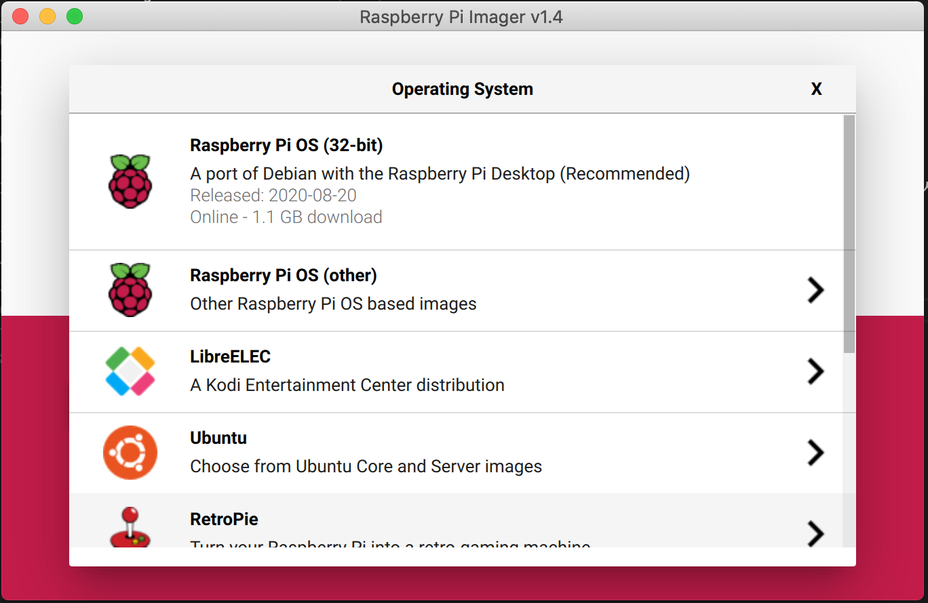The image size is (928, 603).
Task: Click the 'Raspberry Pi Imager v1.4' window title
Action: [x=461, y=16]
